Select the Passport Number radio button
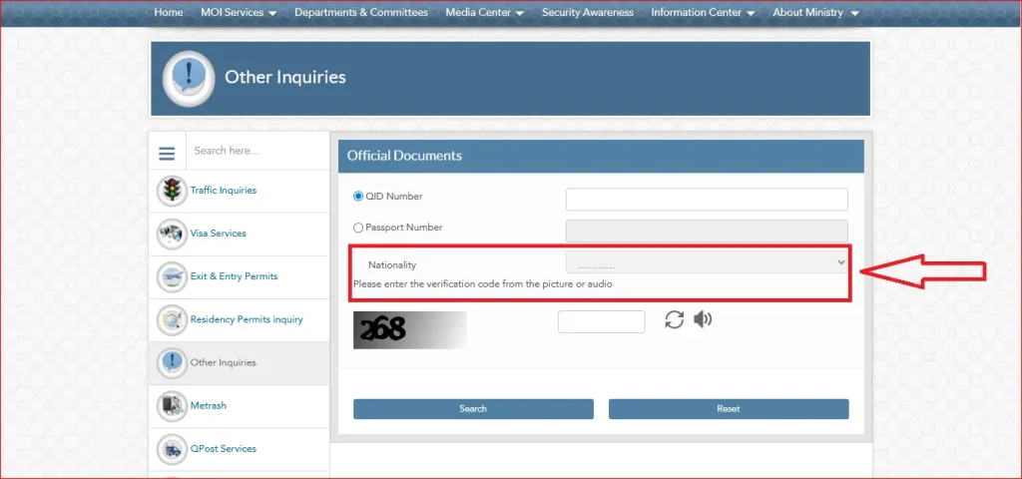The image size is (1022, 479). tap(358, 229)
